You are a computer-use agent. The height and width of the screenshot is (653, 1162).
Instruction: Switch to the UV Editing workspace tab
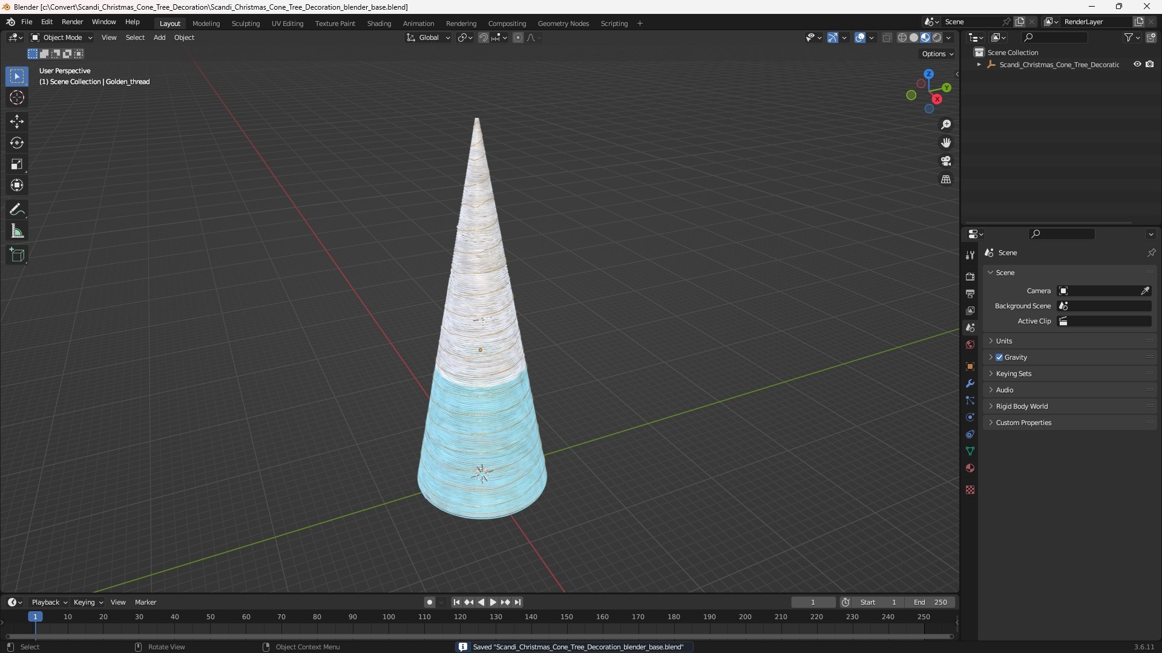coord(287,24)
